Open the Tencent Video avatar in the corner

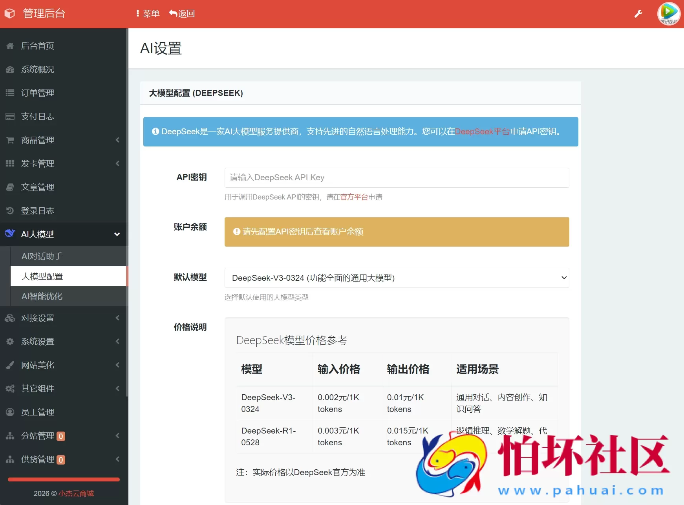[668, 13]
